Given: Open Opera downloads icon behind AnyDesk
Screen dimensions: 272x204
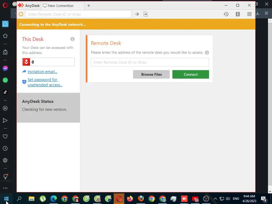Looking at the screenshot, I should (x=258, y=13).
